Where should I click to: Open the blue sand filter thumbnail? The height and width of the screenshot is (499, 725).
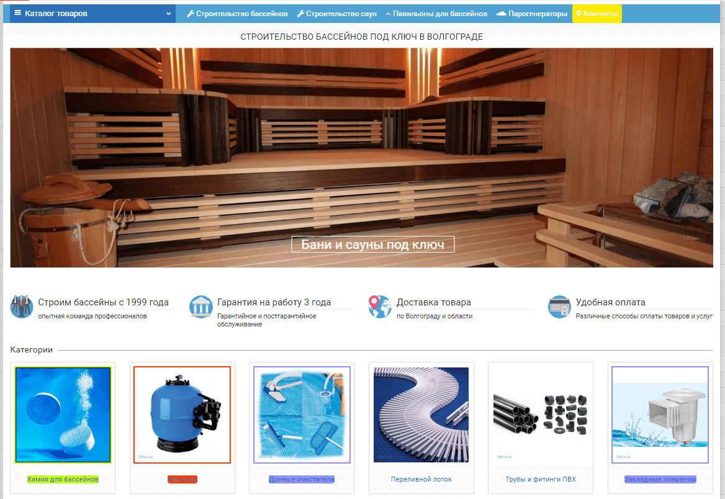182,415
